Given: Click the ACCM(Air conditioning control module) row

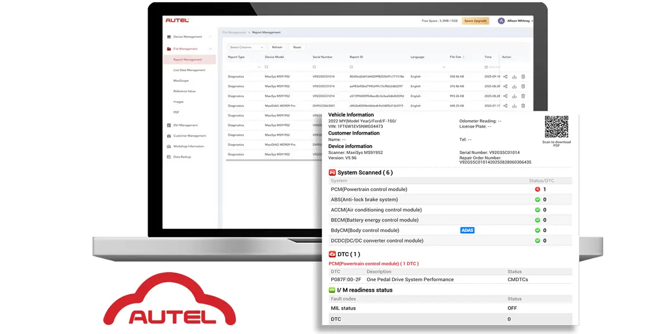Looking at the screenshot, I should pyautogui.click(x=450, y=210).
